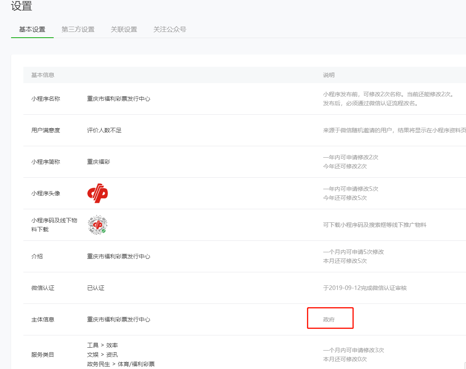This screenshot has width=466, height=369.
Task: Click the 说明 column header
Action: (x=329, y=75)
